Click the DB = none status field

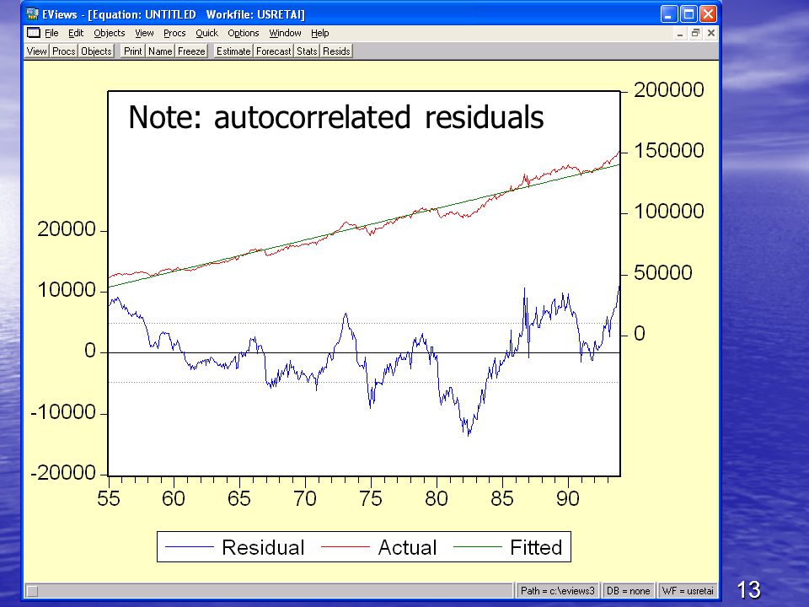628,590
